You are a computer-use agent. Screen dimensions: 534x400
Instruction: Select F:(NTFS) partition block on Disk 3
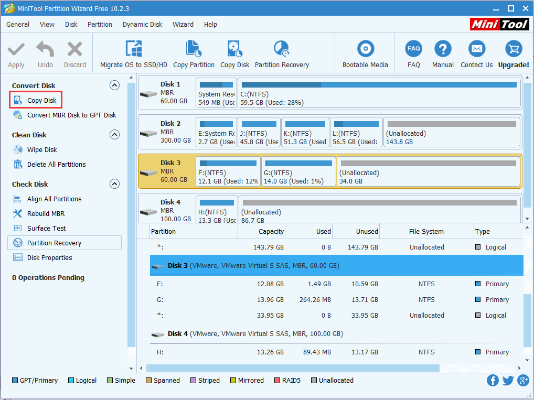point(228,171)
